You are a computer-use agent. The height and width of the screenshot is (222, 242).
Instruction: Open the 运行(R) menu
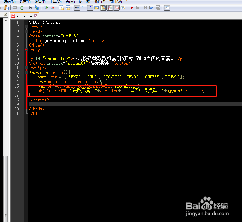(84, 2)
